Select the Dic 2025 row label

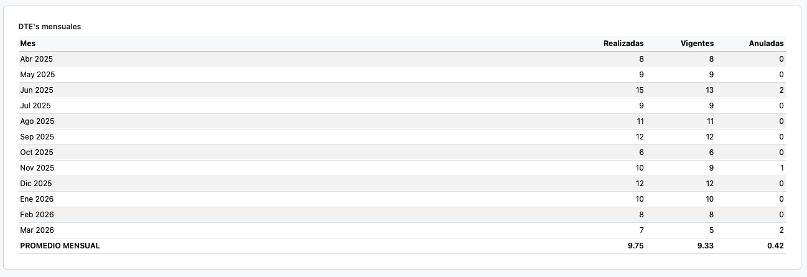click(36, 184)
